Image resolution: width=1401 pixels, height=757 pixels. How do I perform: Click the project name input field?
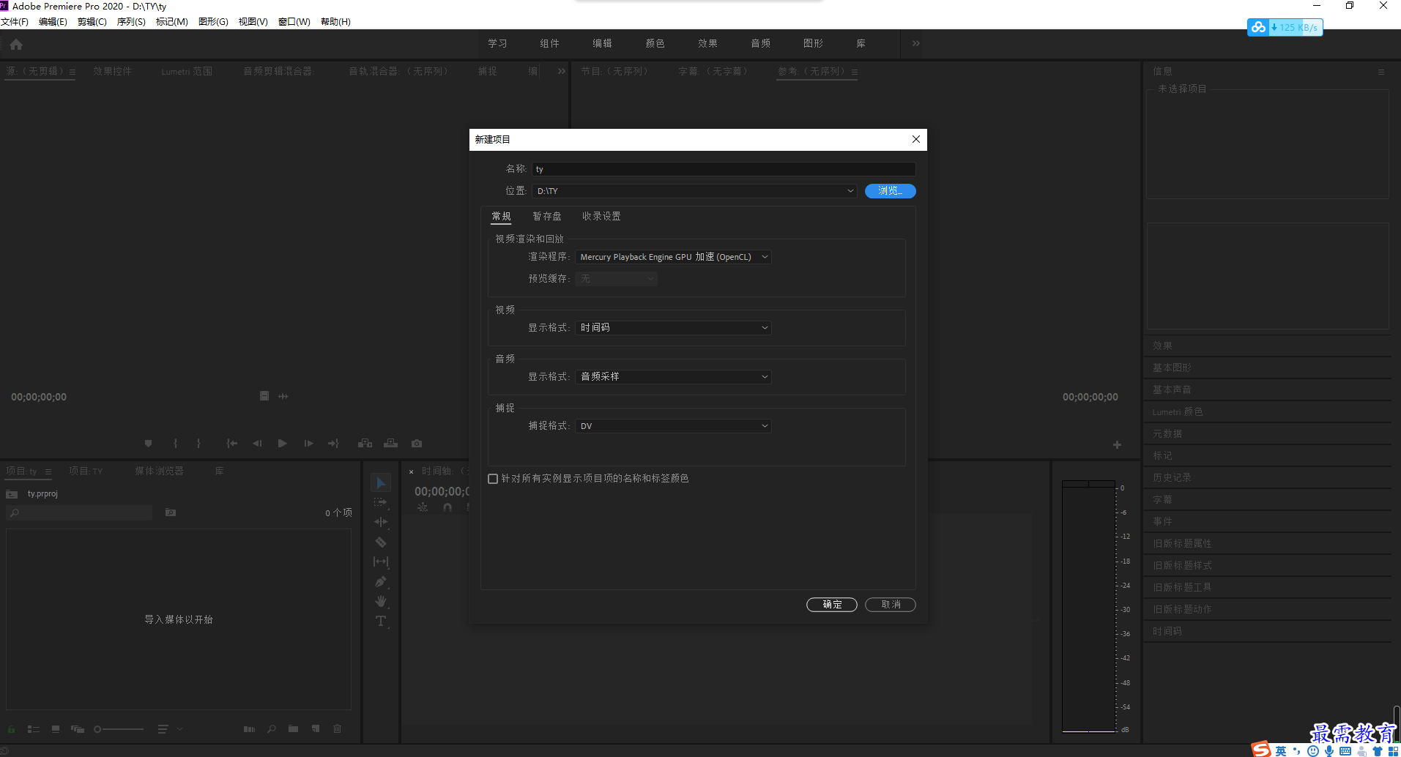pos(724,169)
